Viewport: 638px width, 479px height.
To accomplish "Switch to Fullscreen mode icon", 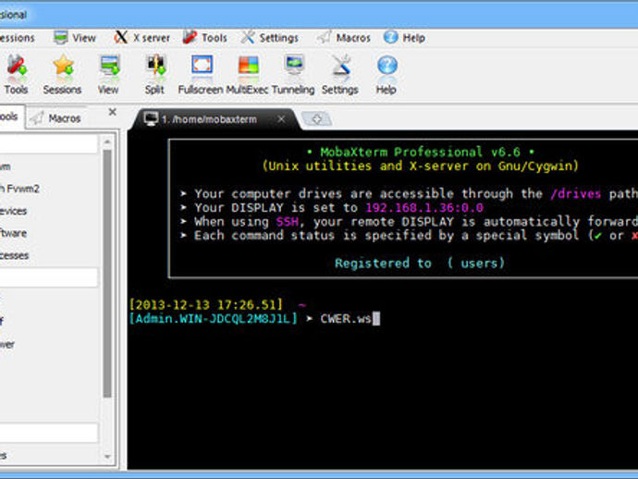I will click(201, 74).
